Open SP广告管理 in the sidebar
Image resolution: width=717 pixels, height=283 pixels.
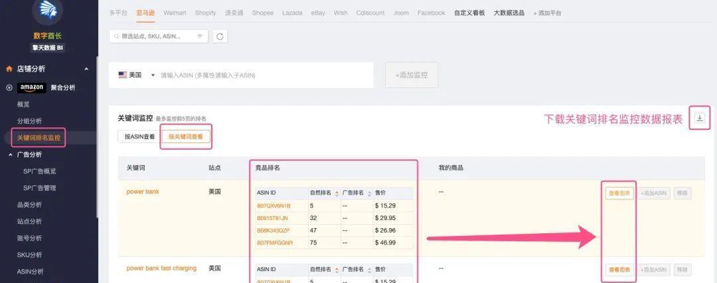(x=39, y=188)
